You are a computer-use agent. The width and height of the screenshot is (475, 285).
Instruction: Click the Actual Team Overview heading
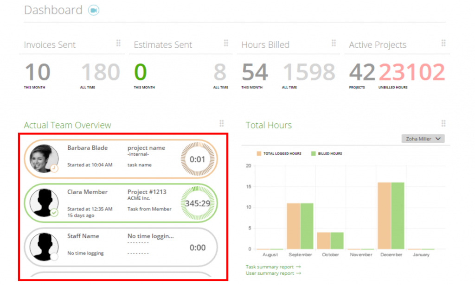tap(68, 125)
